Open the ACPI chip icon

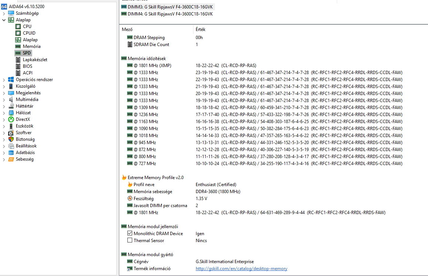18,73
